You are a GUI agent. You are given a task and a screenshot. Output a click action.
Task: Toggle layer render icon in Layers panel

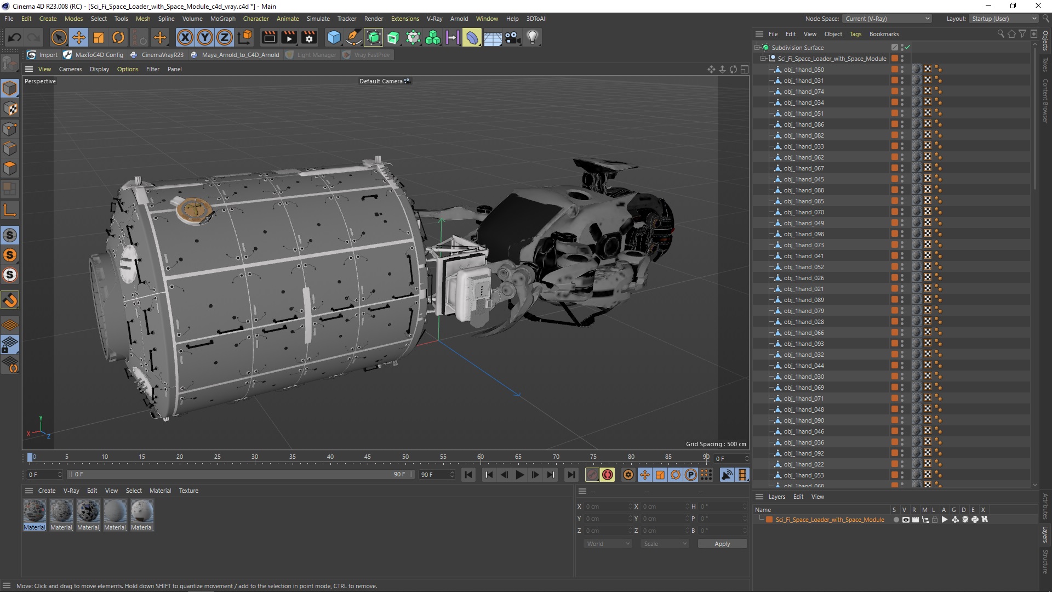click(x=916, y=520)
